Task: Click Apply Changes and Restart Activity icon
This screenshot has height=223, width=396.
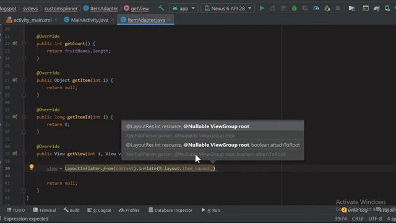Action: (x=272, y=8)
